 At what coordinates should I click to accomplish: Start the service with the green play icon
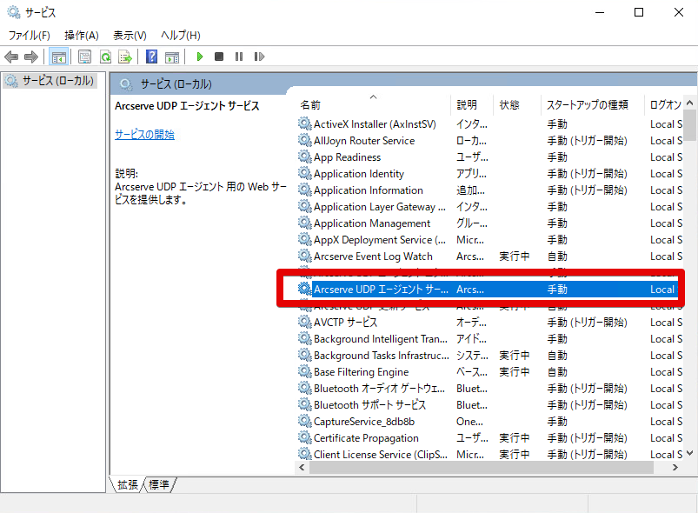pyautogui.click(x=200, y=57)
